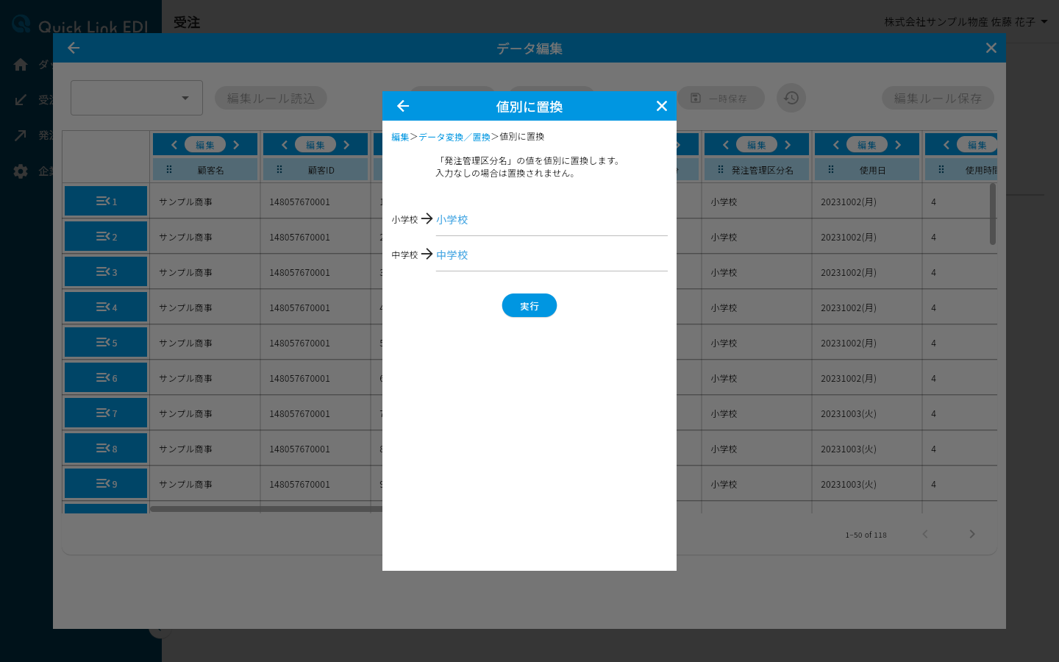Close the 値別に置換 dialog
The height and width of the screenshot is (662, 1059).
coord(662,106)
